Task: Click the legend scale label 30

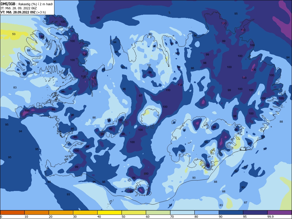Action: pyautogui.click(x=75, y=217)
